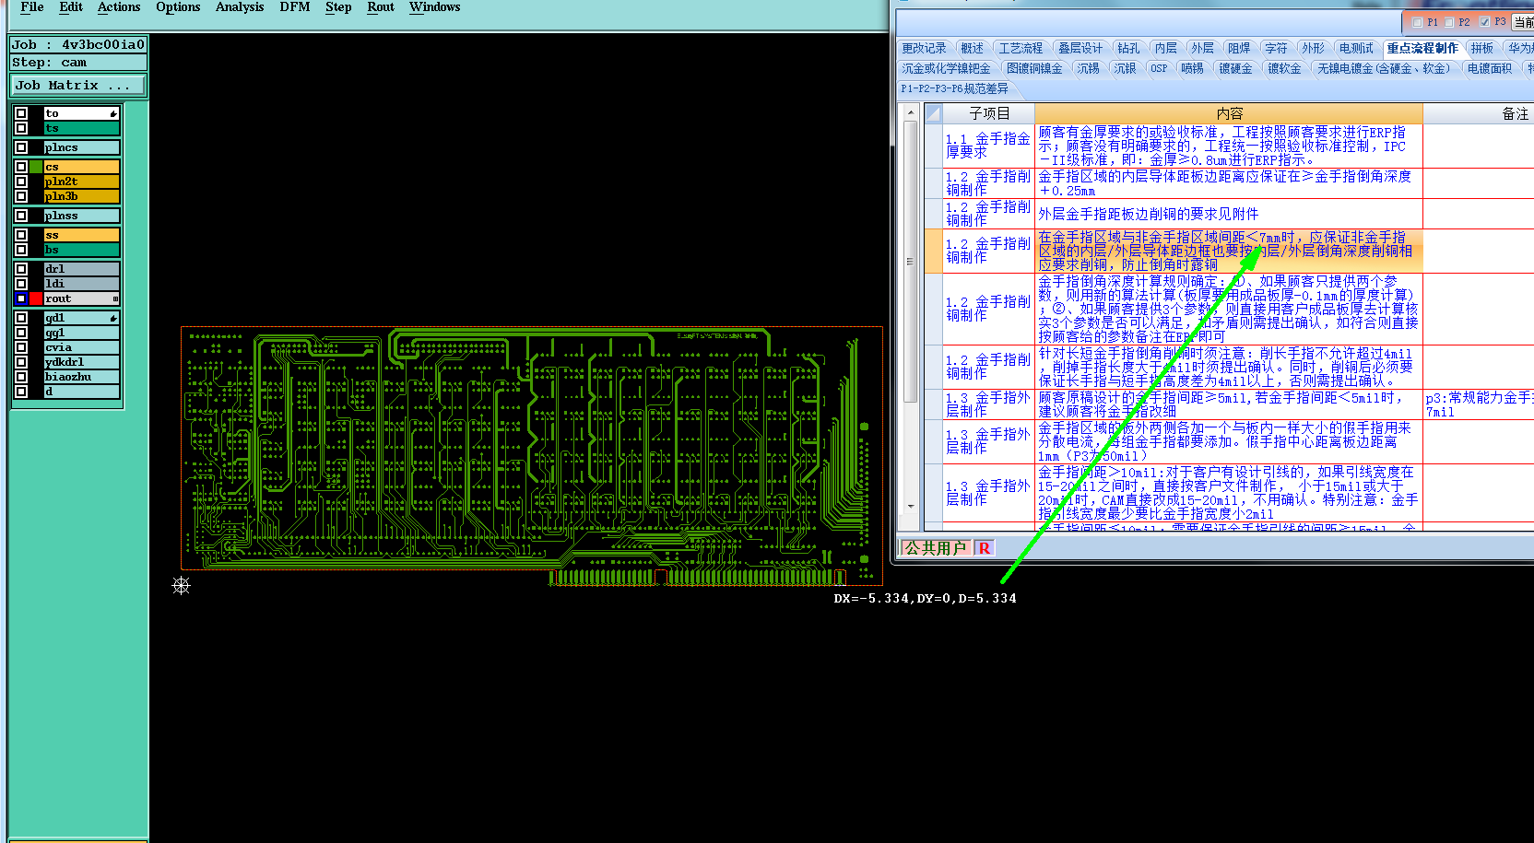Toggle the checkbox of the rout layer

tap(21, 299)
